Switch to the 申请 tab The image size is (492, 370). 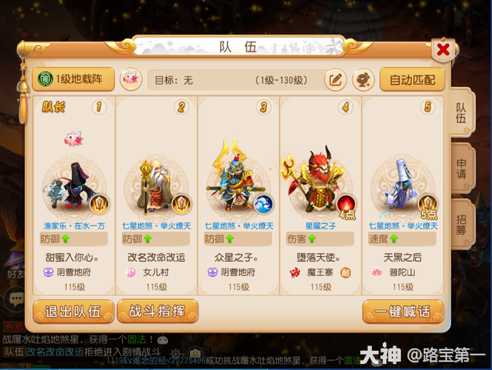coord(462,168)
